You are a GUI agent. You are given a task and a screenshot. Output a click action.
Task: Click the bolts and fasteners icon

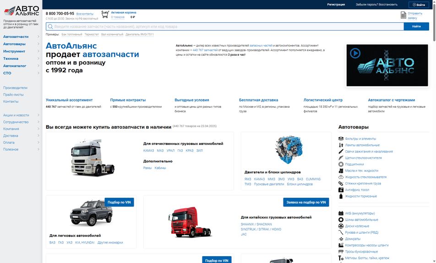point(341,258)
